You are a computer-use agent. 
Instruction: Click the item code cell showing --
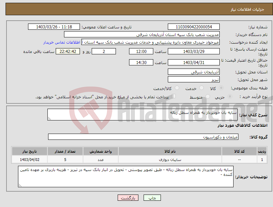(x=239, y=160)
